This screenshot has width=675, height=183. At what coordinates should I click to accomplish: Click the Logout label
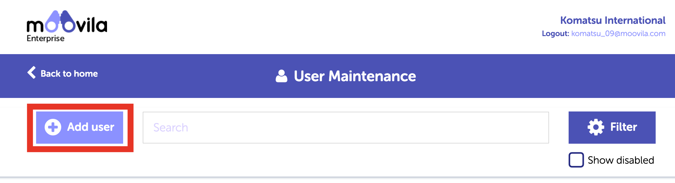(x=555, y=34)
